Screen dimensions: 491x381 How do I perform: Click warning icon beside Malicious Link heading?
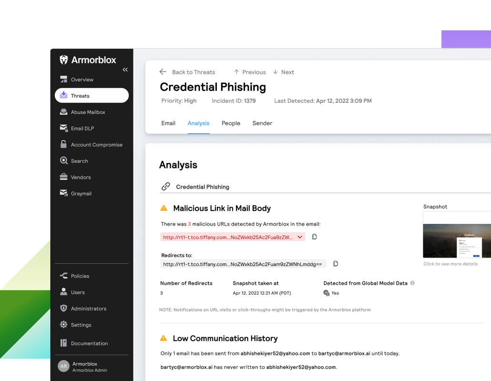[x=164, y=208]
